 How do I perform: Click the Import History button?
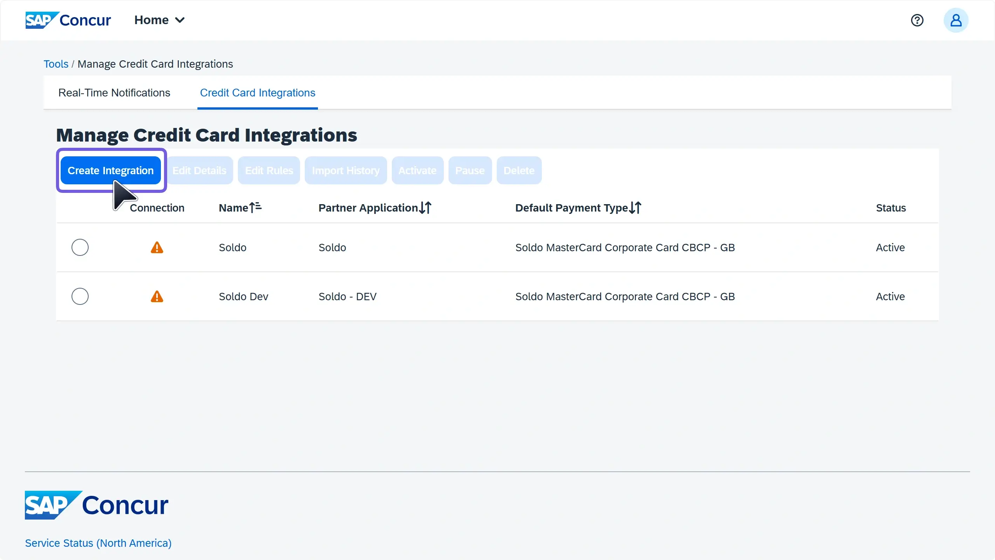[346, 170]
